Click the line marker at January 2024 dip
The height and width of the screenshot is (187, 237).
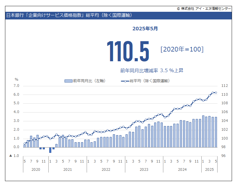(x=165, y=118)
